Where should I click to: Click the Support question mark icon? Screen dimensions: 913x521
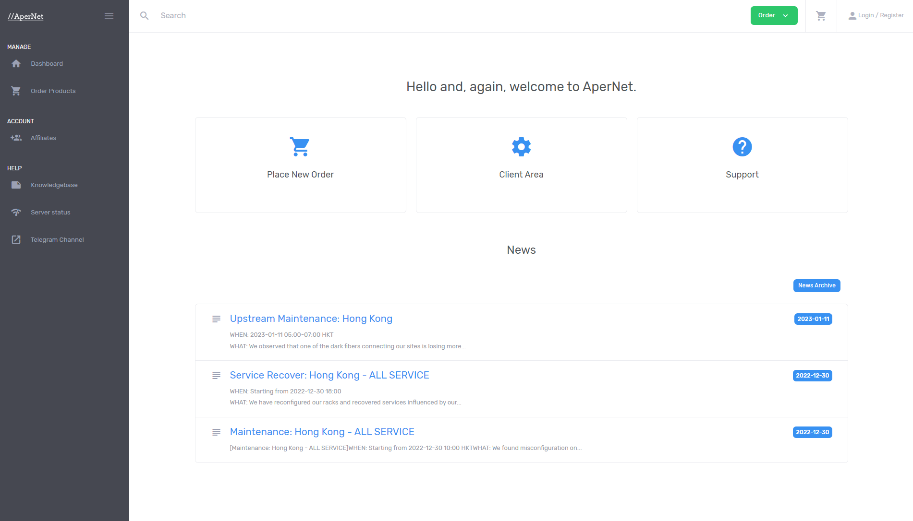point(742,147)
